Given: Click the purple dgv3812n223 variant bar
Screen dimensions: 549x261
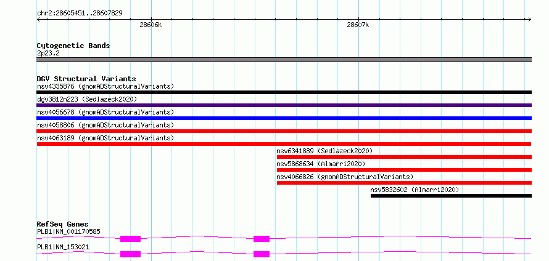Looking at the screenshot, I should pos(284,105).
